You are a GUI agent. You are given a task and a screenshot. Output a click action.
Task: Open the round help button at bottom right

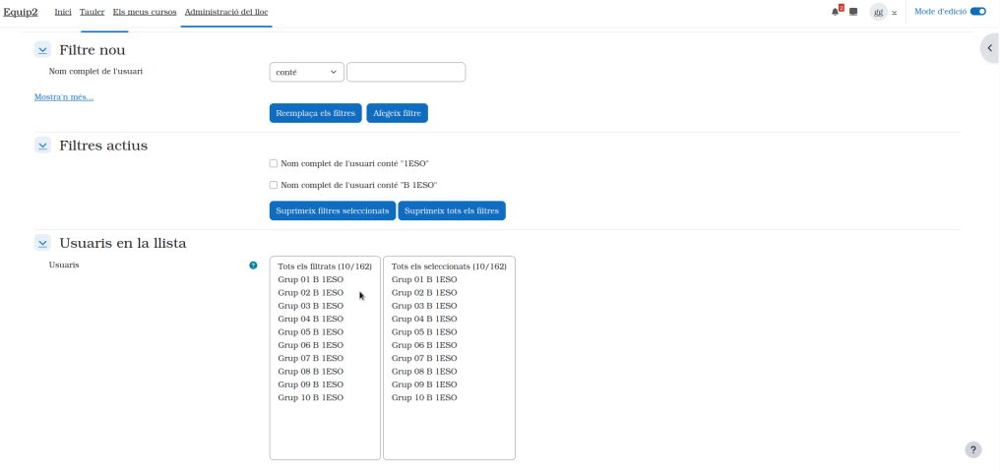click(x=972, y=450)
